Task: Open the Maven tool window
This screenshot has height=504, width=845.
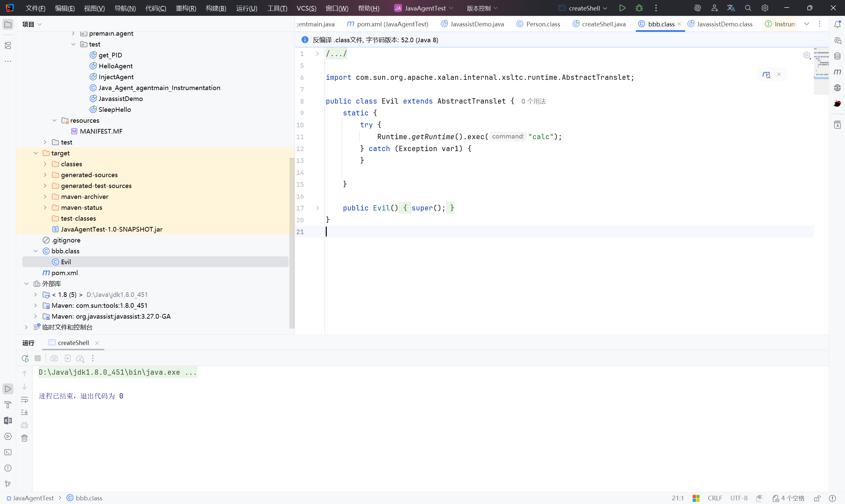Action: [x=837, y=72]
